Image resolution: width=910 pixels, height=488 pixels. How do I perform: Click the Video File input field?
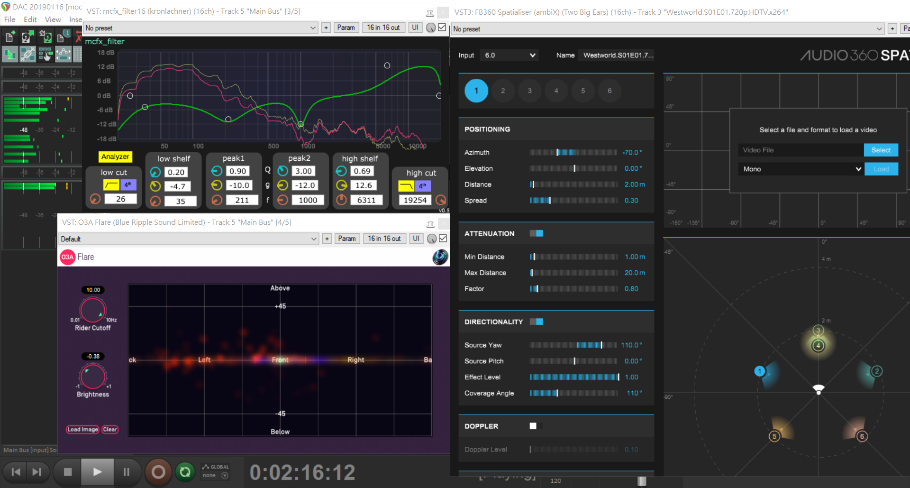pos(801,150)
